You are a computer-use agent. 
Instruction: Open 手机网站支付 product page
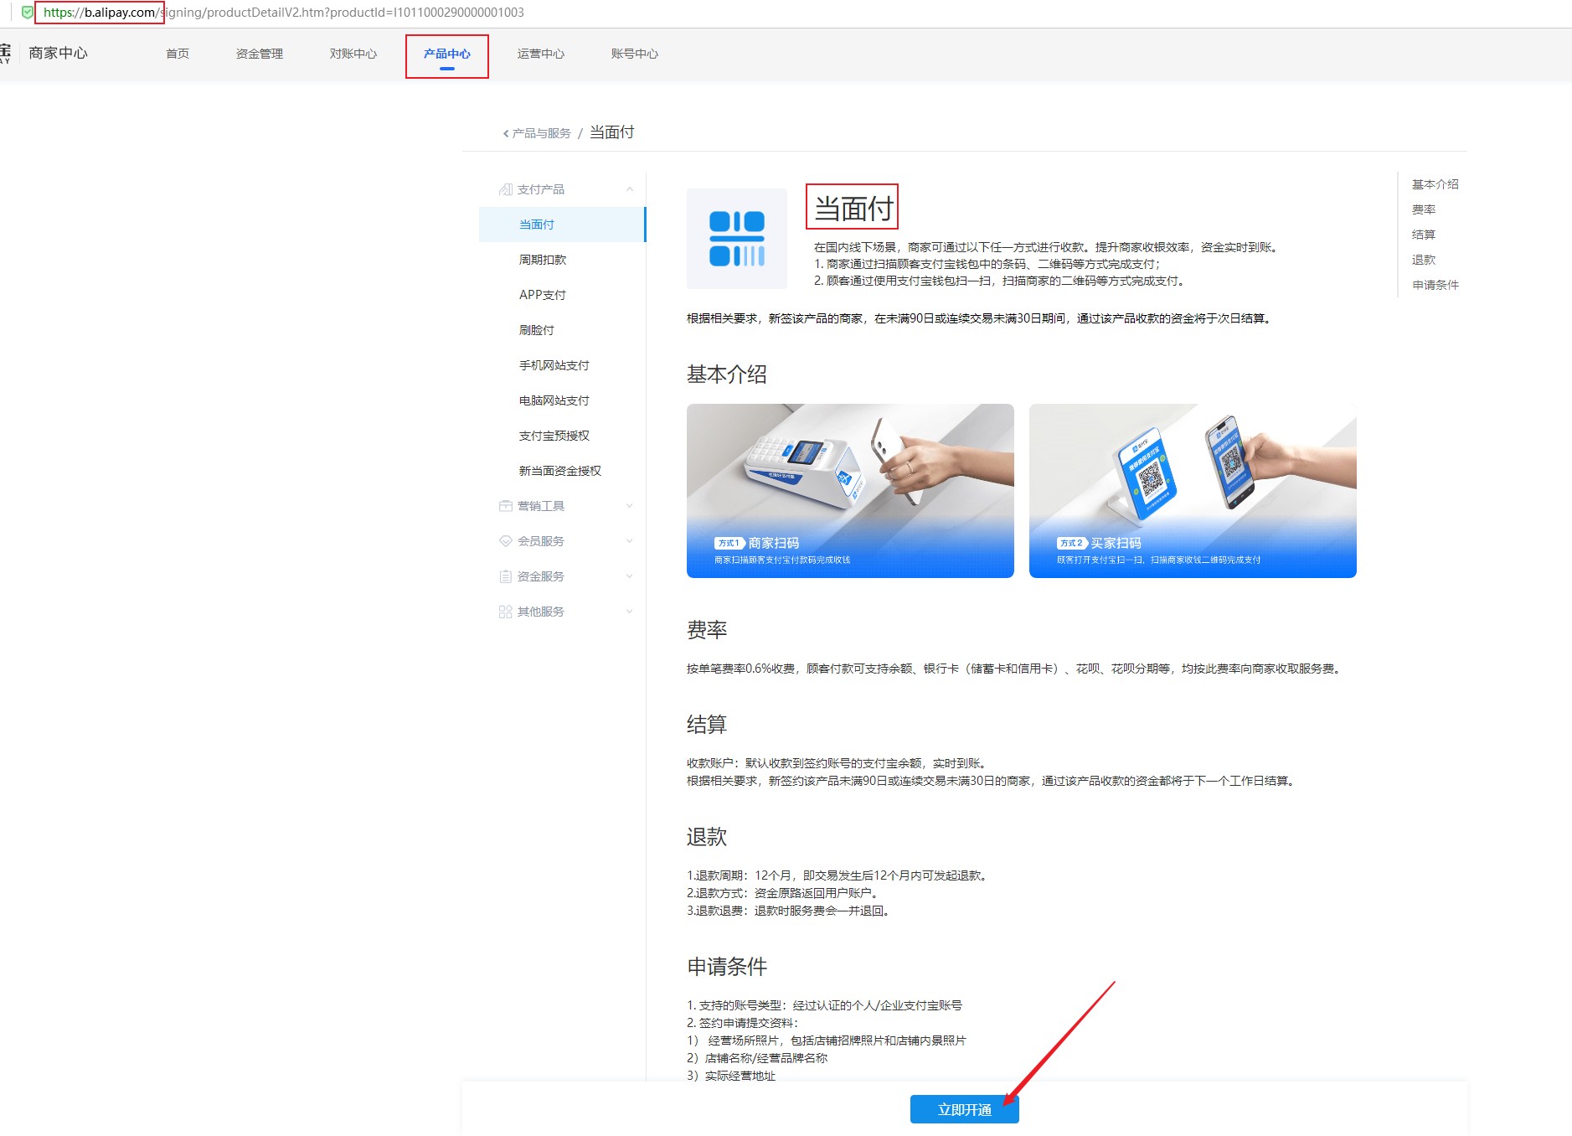(x=554, y=365)
